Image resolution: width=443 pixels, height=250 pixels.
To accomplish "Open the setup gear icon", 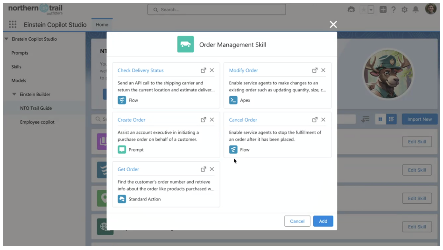I will 405,10.
